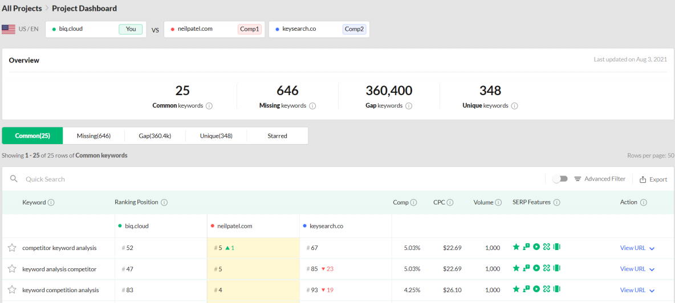The image size is (675, 303).
Task: Toggle the switch beside Advanced Filter
Action: pos(560,179)
